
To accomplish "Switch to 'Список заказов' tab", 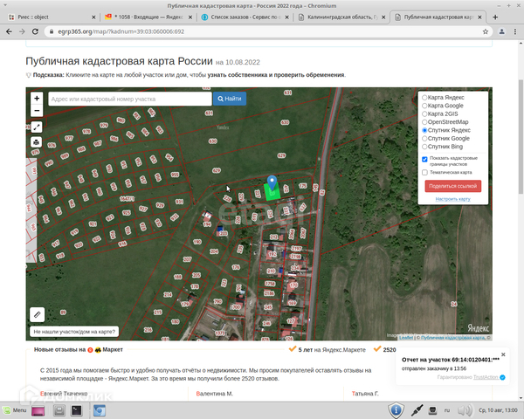I will [x=245, y=17].
